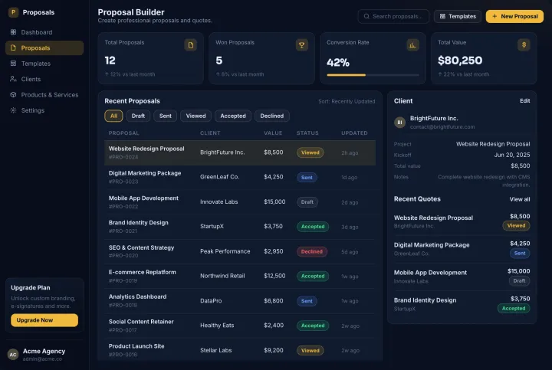Image resolution: width=552 pixels, height=370 pixels.
Task: Open Brand Identity Design table row
Action: coord(240,227)
